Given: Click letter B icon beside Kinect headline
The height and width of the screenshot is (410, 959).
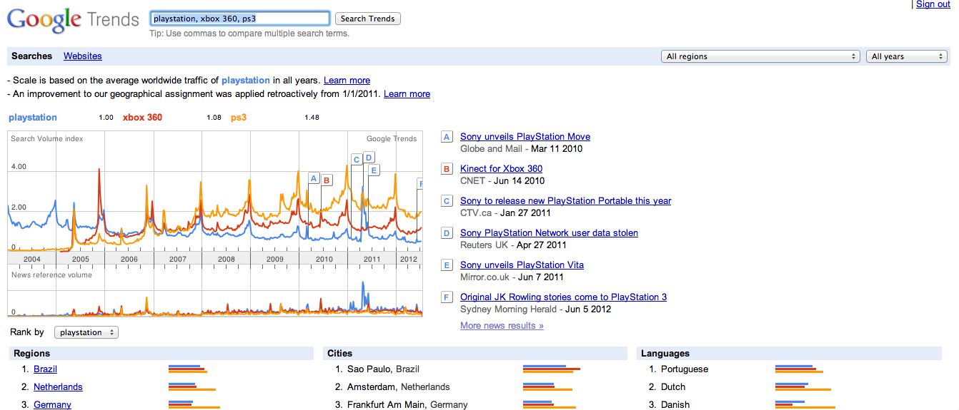Looking at the screenshot, I should coord(447,169).
